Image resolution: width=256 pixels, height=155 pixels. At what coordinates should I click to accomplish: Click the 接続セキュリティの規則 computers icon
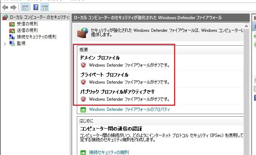click(12, 37)
